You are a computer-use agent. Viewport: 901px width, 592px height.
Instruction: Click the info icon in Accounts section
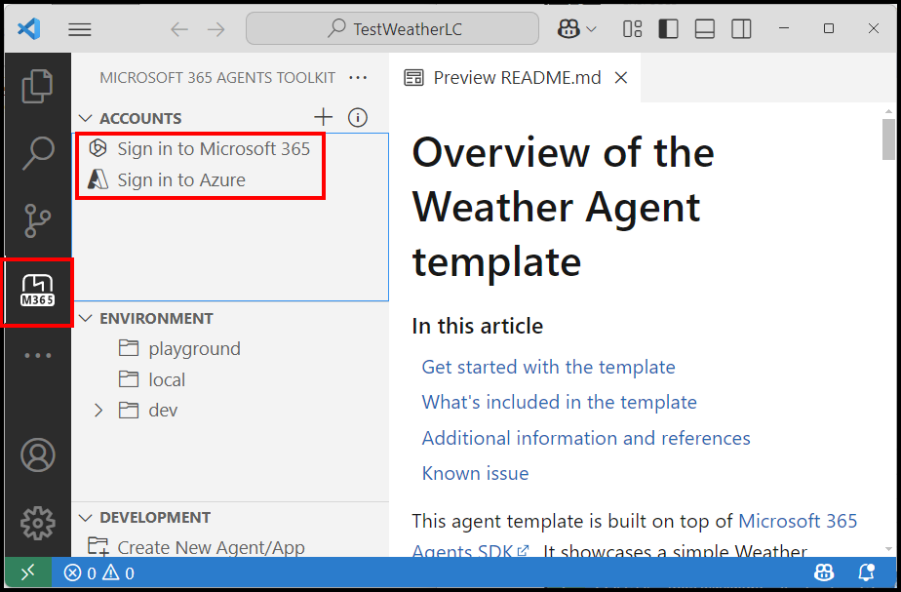pos(358,117)
